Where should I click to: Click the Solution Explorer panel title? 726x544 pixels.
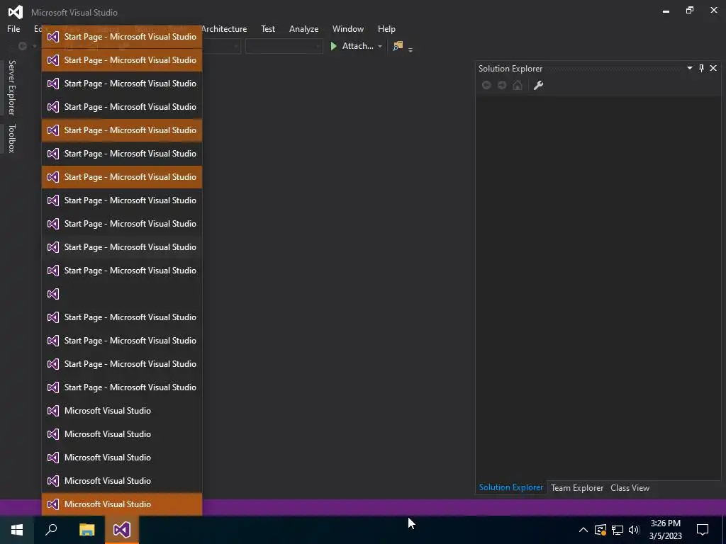510,69
